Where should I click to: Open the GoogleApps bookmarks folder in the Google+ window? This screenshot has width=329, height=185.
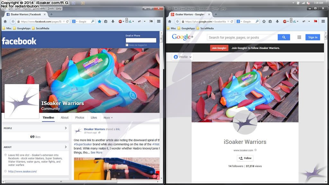coord(186,28)
